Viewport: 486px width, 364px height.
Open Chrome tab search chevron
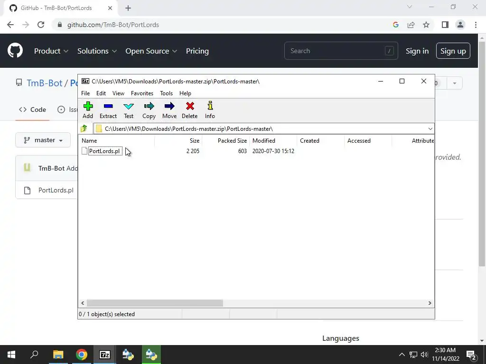(x=410, y=7)
